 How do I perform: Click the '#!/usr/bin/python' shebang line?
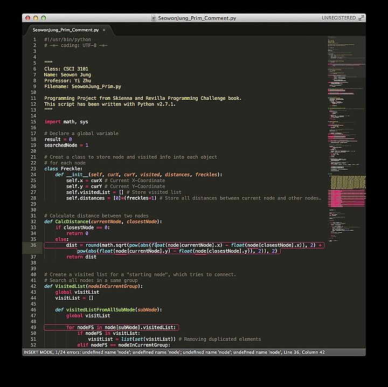click(x=67, y=39)
